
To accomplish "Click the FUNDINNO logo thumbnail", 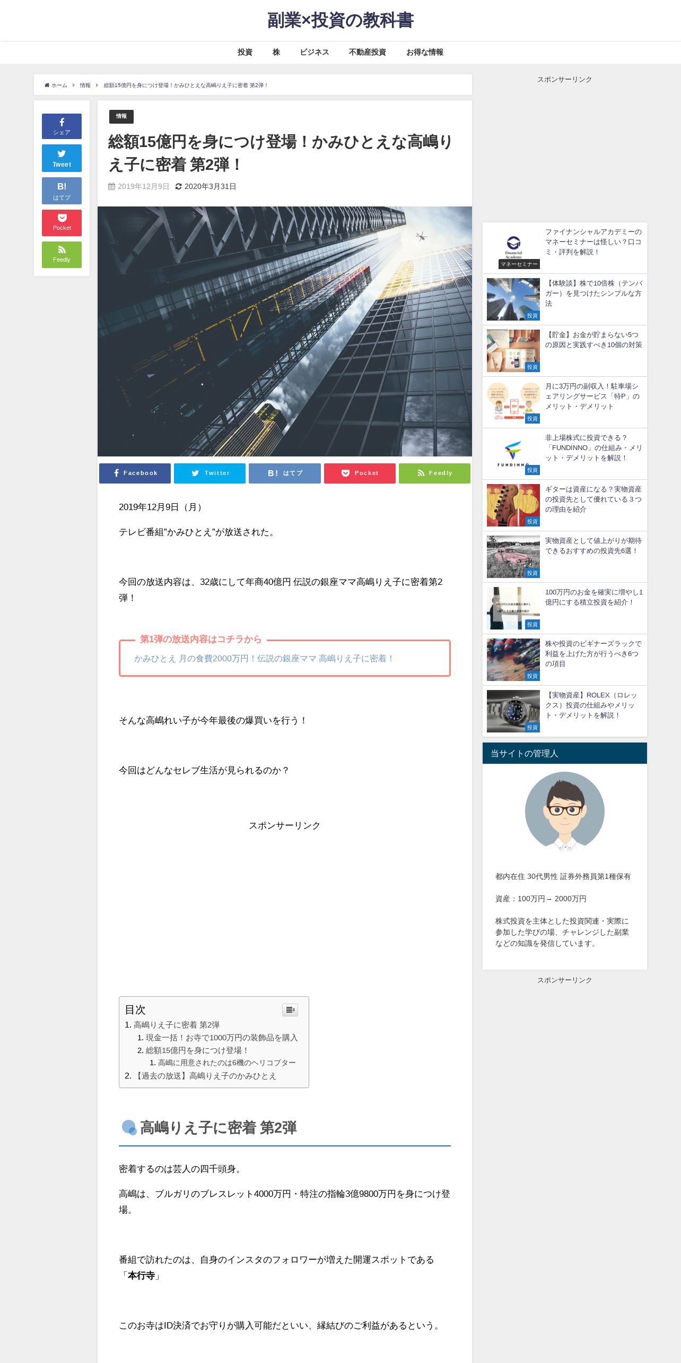I will point(513,453).
